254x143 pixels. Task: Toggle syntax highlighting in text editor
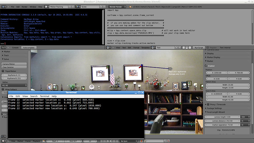pos(190,48)
